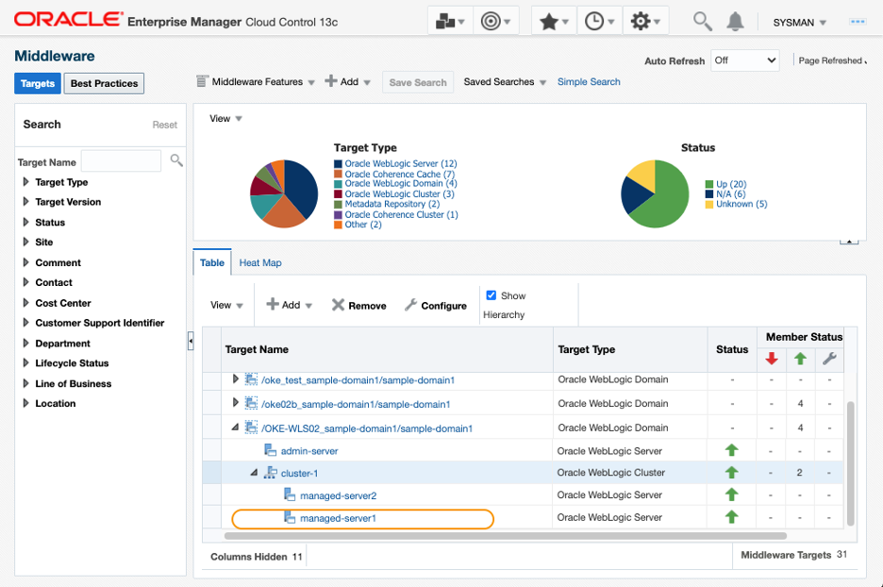Expand the Target Type search filter
This screenshot has height=587, width=883.
25,182
